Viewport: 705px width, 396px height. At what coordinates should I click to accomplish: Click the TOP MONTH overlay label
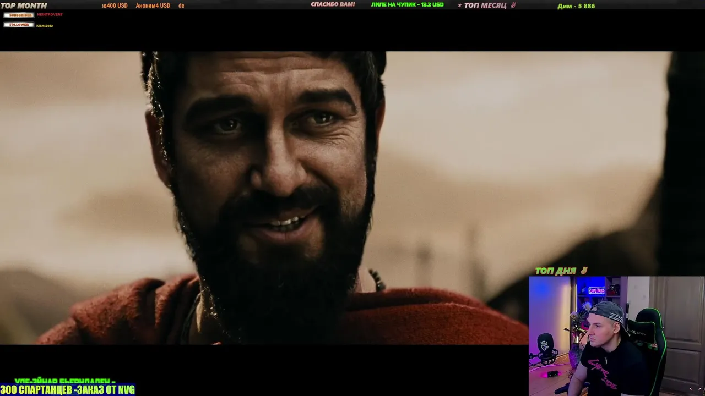[x=24, y=5]
